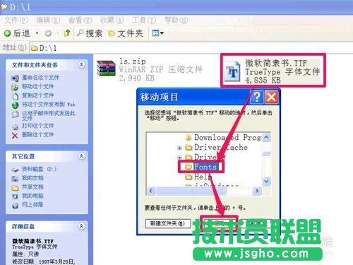The image size is (353, 265).
Task: Open the Search (搜索) toolbar button
Action: (x=90, y=33)
